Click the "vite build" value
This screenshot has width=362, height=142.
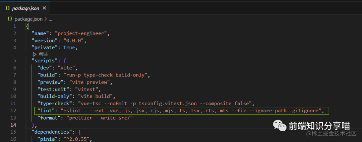(x=95, y=96)
